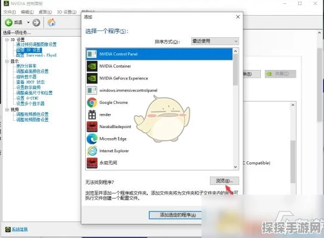Close the 添加 dialog

click(x=238, y=17)
